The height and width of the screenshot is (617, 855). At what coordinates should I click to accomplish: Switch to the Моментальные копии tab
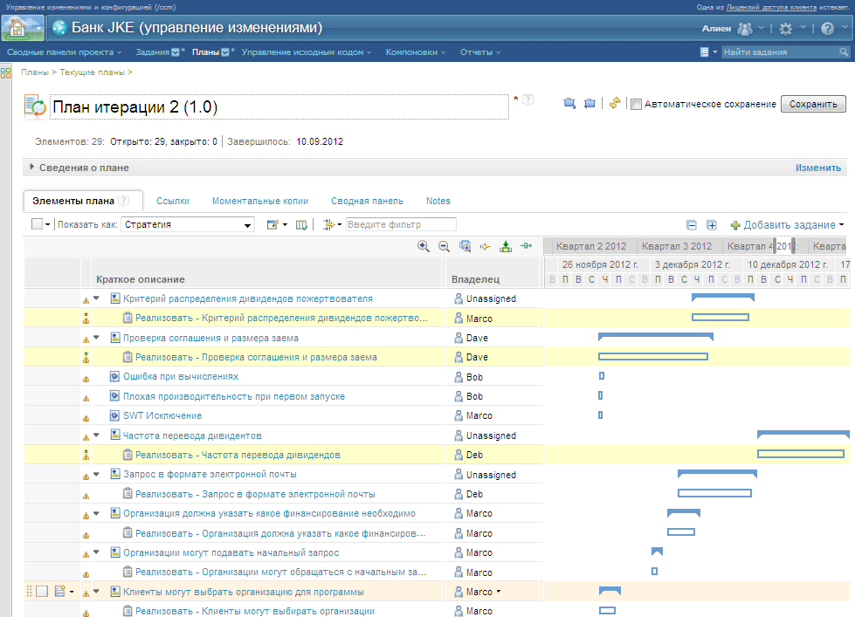259,201
